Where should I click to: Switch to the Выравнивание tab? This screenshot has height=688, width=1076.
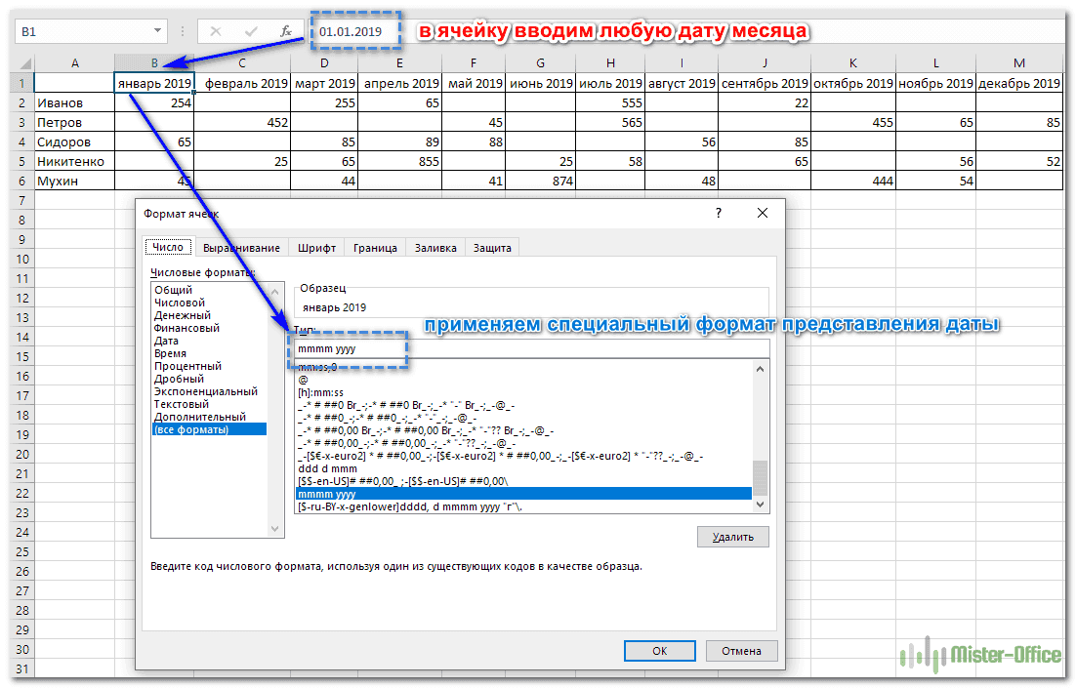click(x=243, y=248)
